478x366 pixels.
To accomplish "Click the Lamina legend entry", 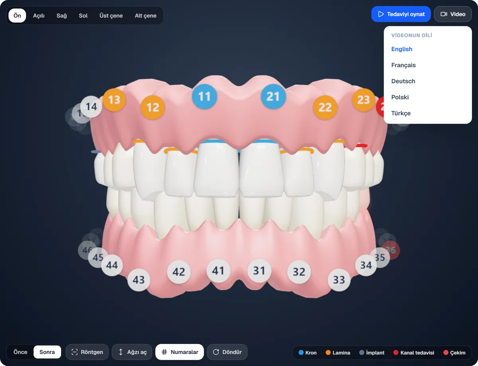I will pos(338,353).
